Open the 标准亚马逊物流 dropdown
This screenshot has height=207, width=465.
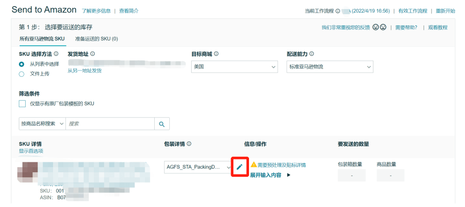(330, 67)
